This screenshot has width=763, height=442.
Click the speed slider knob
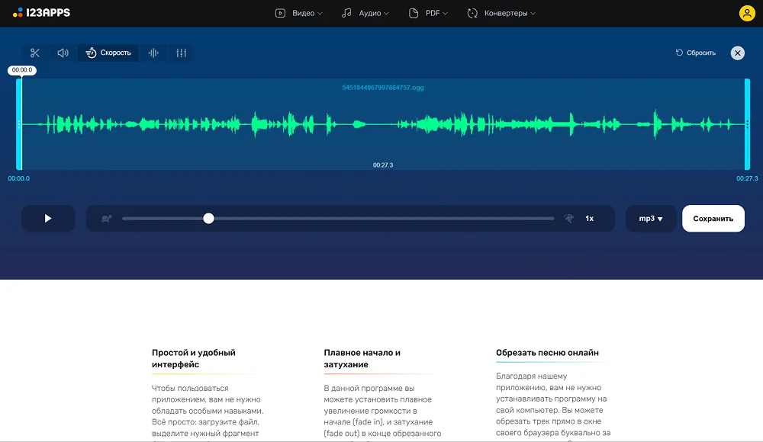208,219
